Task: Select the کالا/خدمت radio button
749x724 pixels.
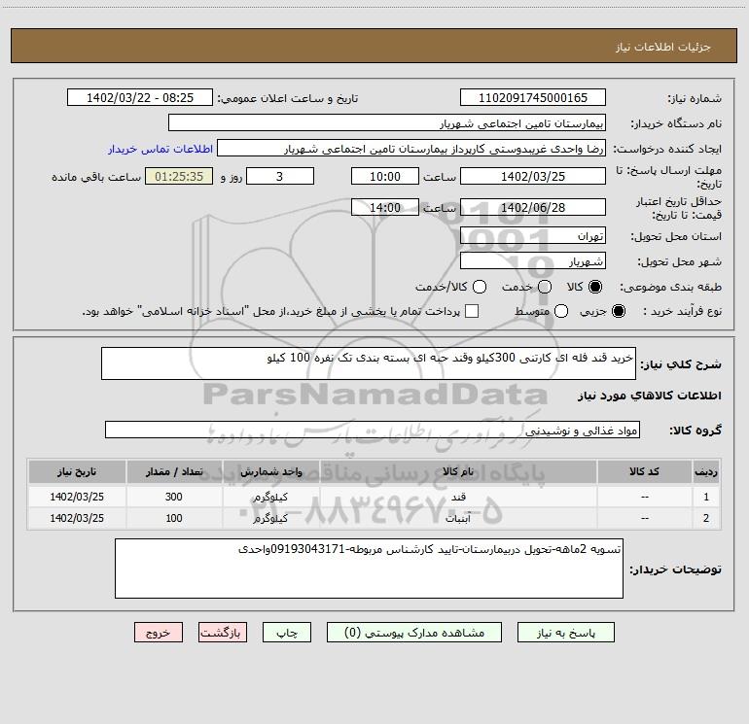Action: pyautogui.click(x=480, y=287)
